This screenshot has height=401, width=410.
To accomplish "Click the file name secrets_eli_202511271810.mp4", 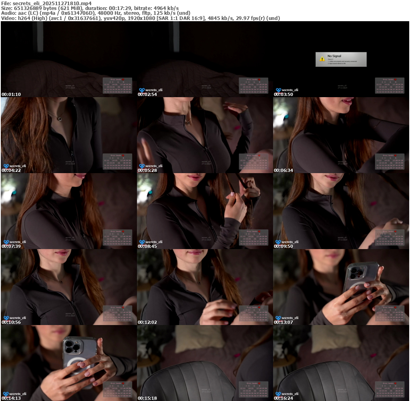I will 52,3.
